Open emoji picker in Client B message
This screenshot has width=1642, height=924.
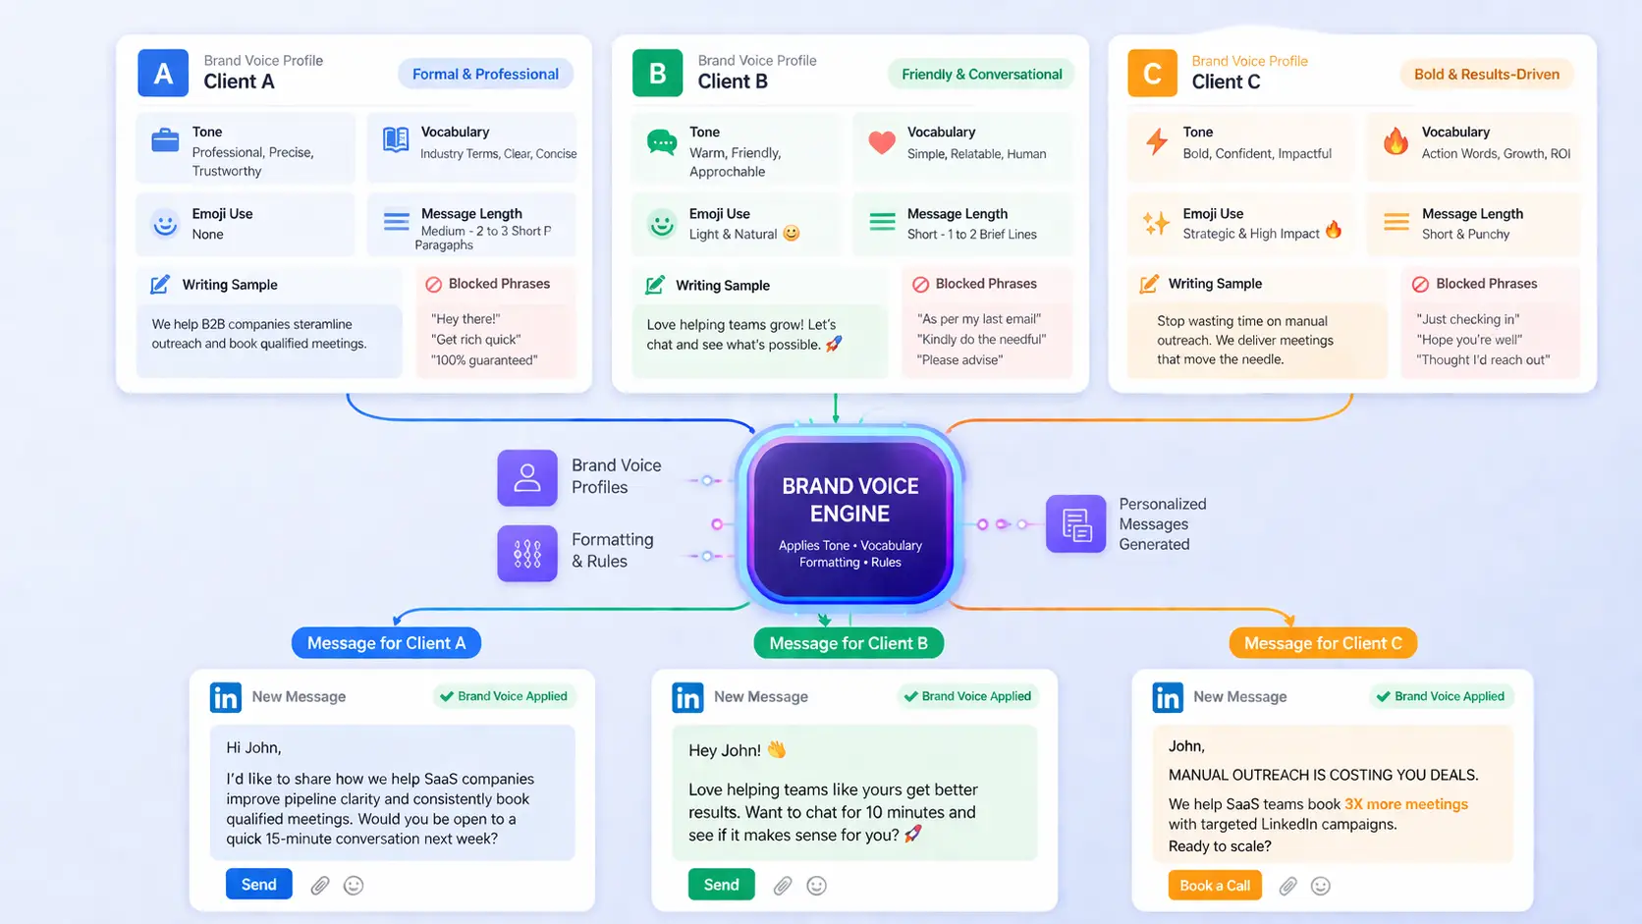click(x=816, y=886)
